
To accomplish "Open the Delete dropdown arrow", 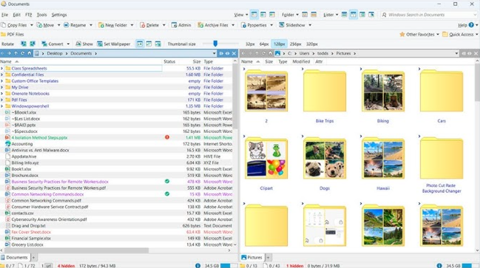I will pyautogui.click(x=164, y=25).
